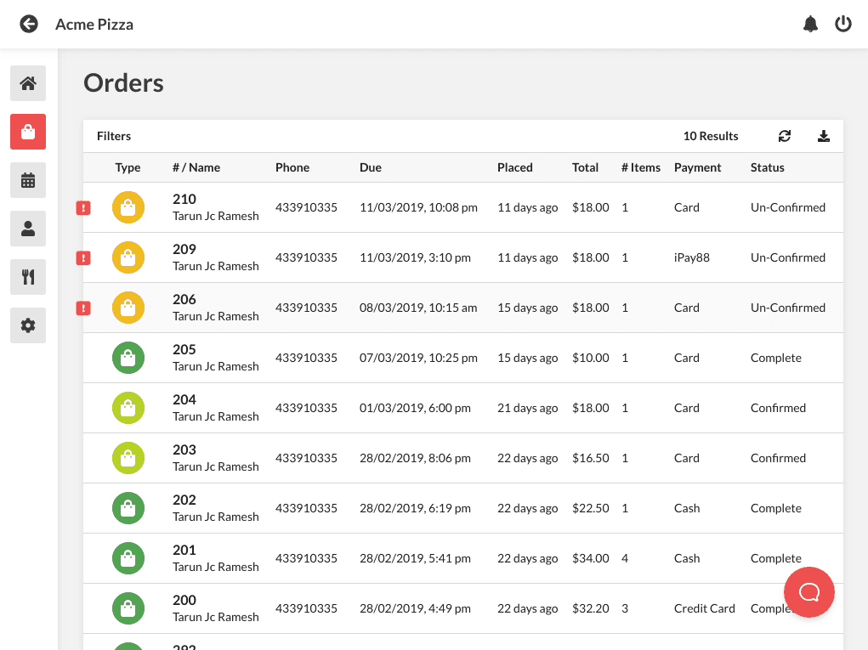The image size is (868, 650).
Task: Click the power logout icon
Action: tap(843, 24)
